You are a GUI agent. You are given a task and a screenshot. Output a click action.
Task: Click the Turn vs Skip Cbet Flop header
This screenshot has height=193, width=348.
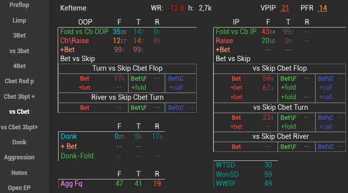coord(127,68)
